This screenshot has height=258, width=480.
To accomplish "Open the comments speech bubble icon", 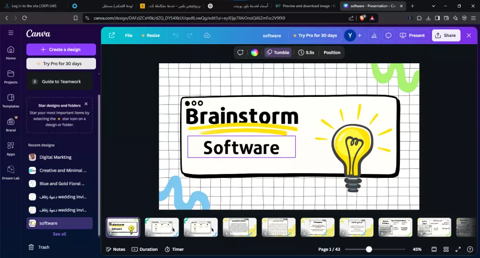I will (388, 35).
